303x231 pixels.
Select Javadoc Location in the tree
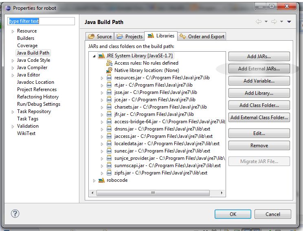point(35,82)
